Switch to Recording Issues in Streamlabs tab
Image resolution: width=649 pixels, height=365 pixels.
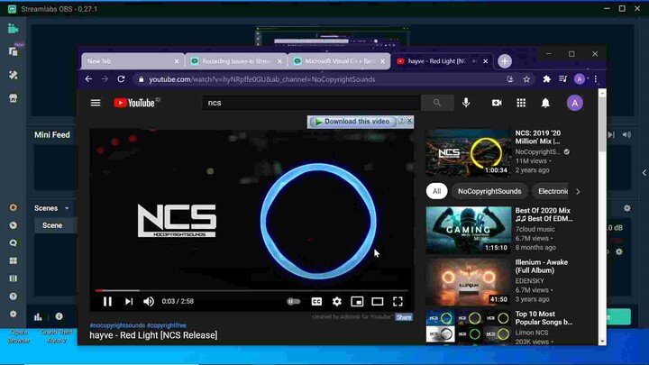click(236, 61)
